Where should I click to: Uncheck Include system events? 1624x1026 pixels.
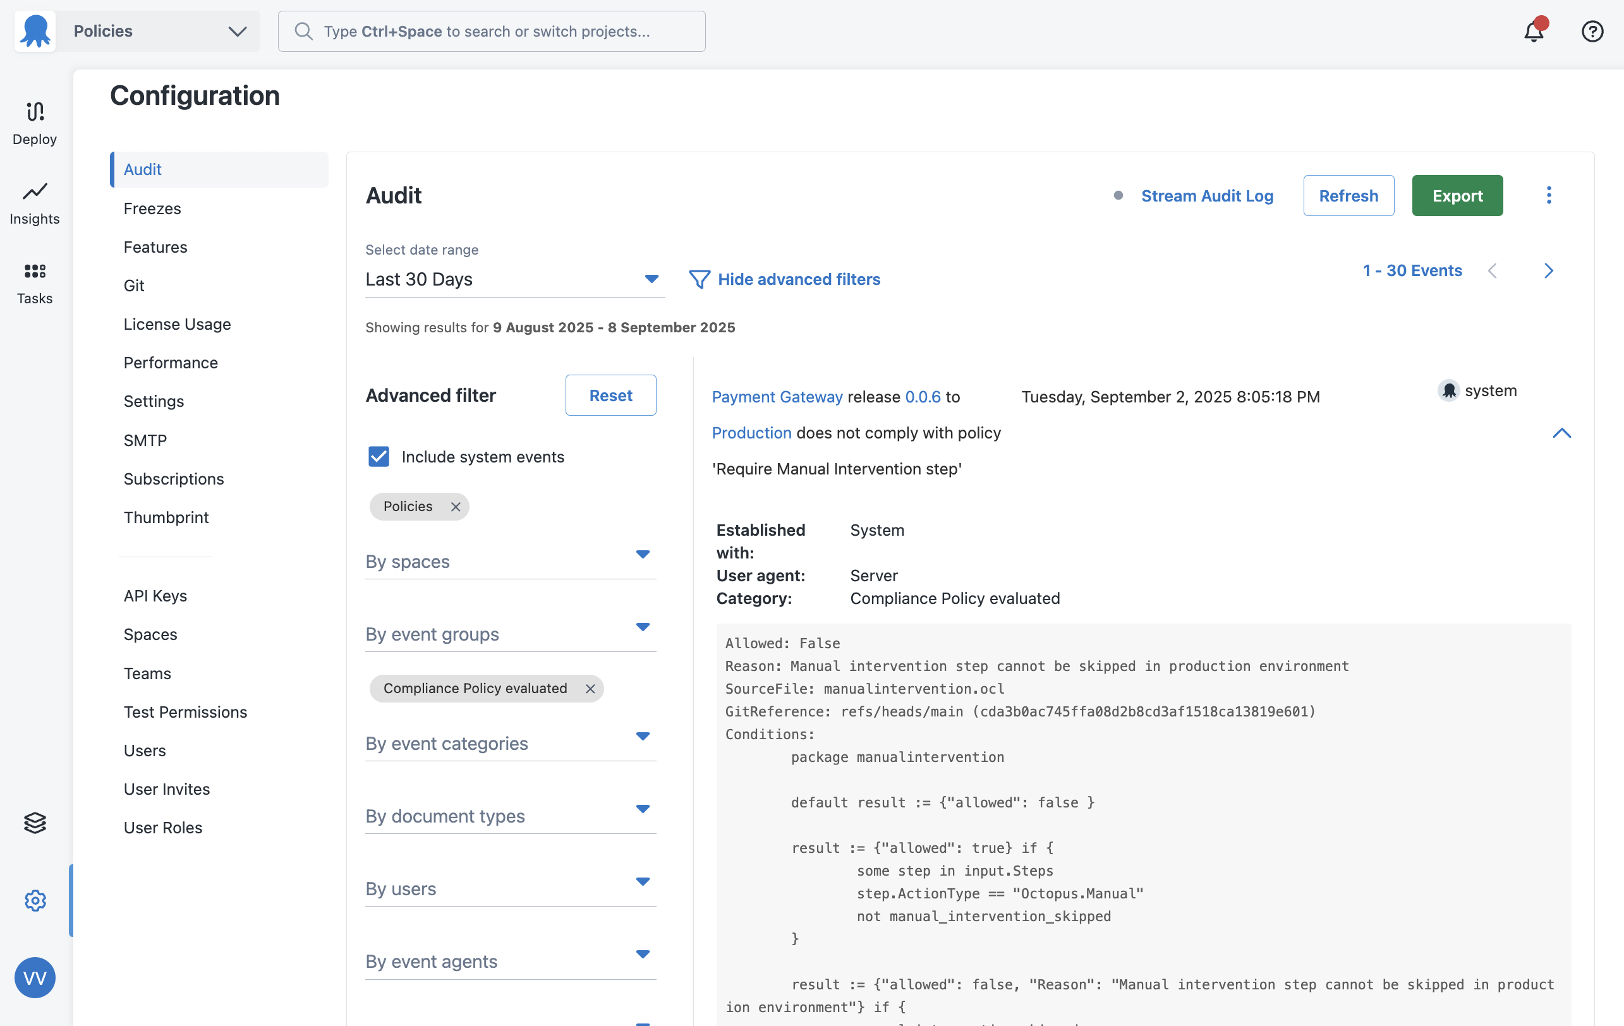tap(379, 456)
